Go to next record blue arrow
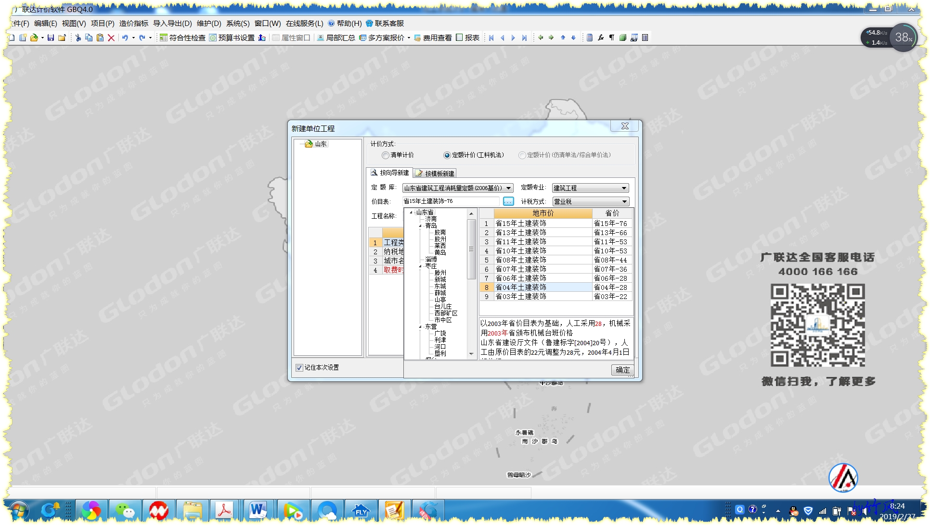This screenshot has height=525, width=930. (x=513, y=37)
